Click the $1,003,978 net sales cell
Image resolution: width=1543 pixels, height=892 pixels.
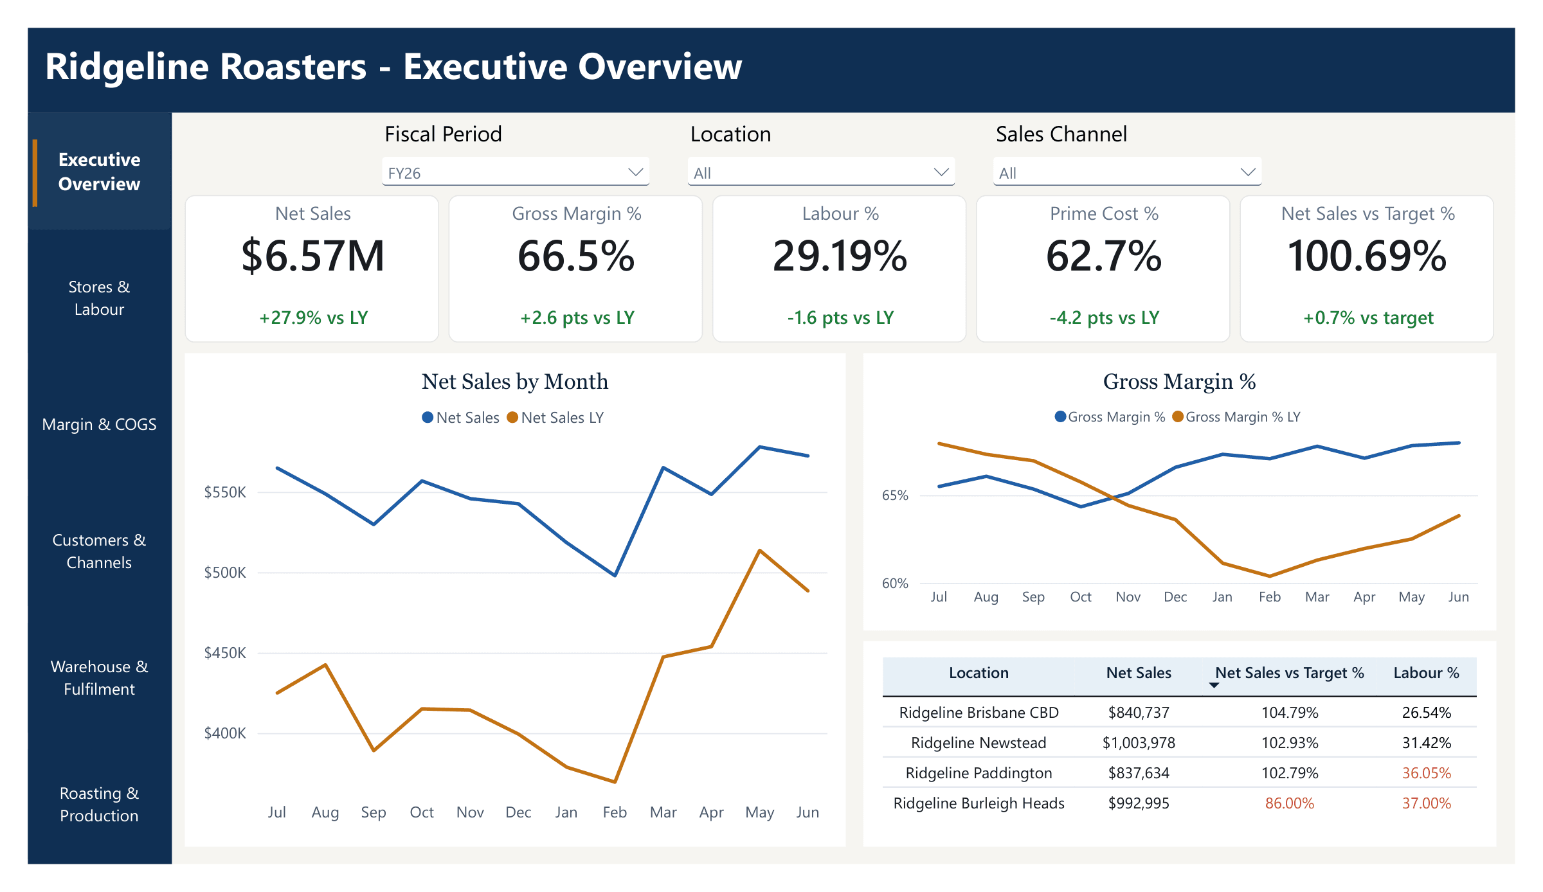1139,743
